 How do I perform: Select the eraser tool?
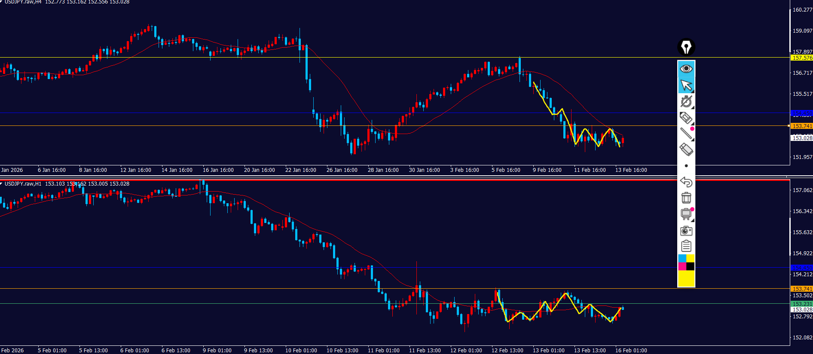point(686,150)
